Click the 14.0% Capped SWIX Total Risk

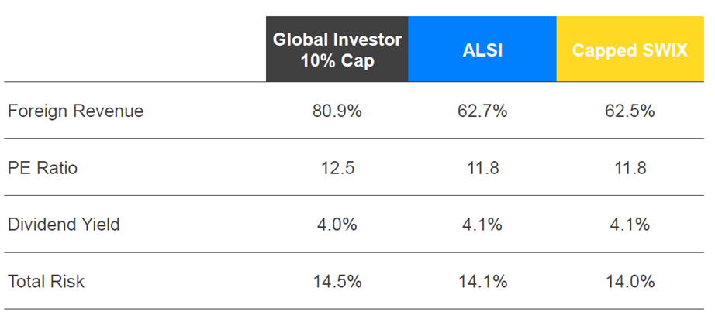point(629,281)
